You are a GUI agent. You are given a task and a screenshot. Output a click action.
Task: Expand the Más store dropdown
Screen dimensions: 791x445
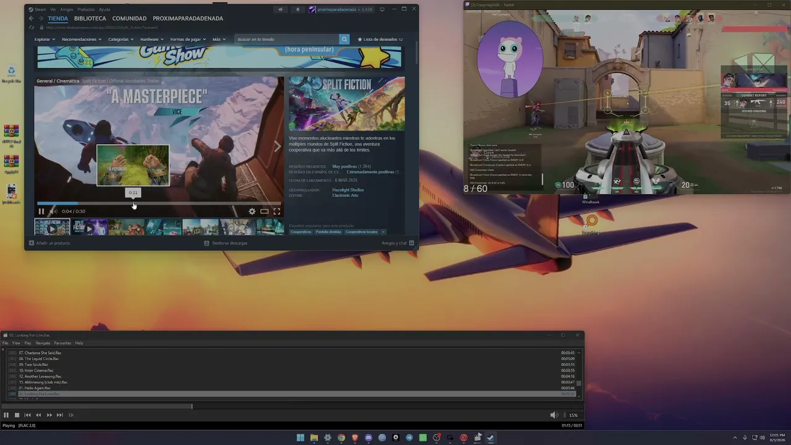pos(219,40)
